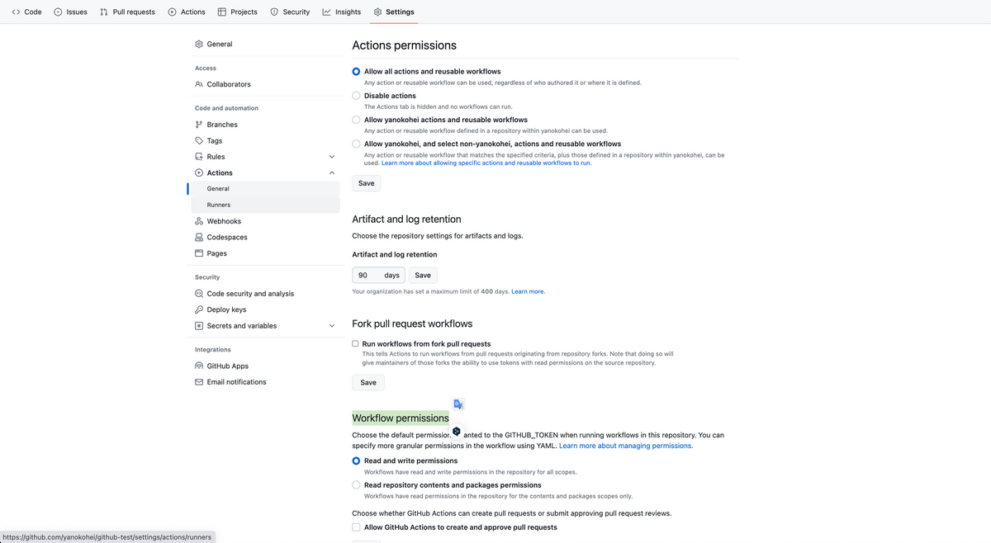Open the GitHub Apps icon under Integrations
Image resolution: width=991 pixels, height=543 pixels.
[198, 365]
